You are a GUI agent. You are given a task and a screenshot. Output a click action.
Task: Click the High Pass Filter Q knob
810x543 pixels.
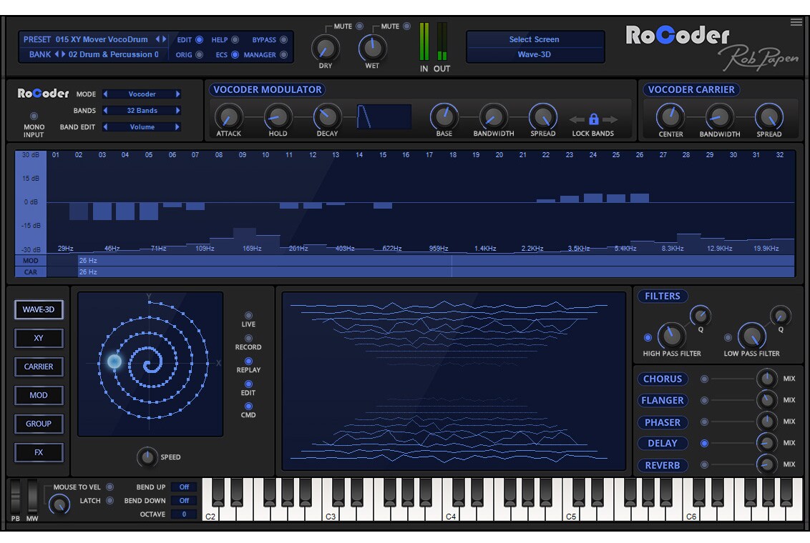click(x=700, y=315)
